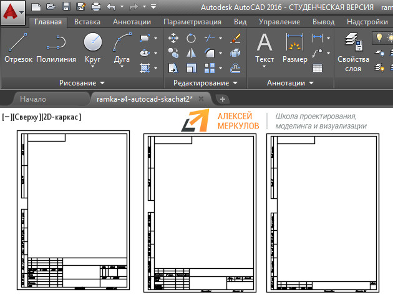Open the Аннотации ribbon tab
393x300 pixels.
coord(132,22)
